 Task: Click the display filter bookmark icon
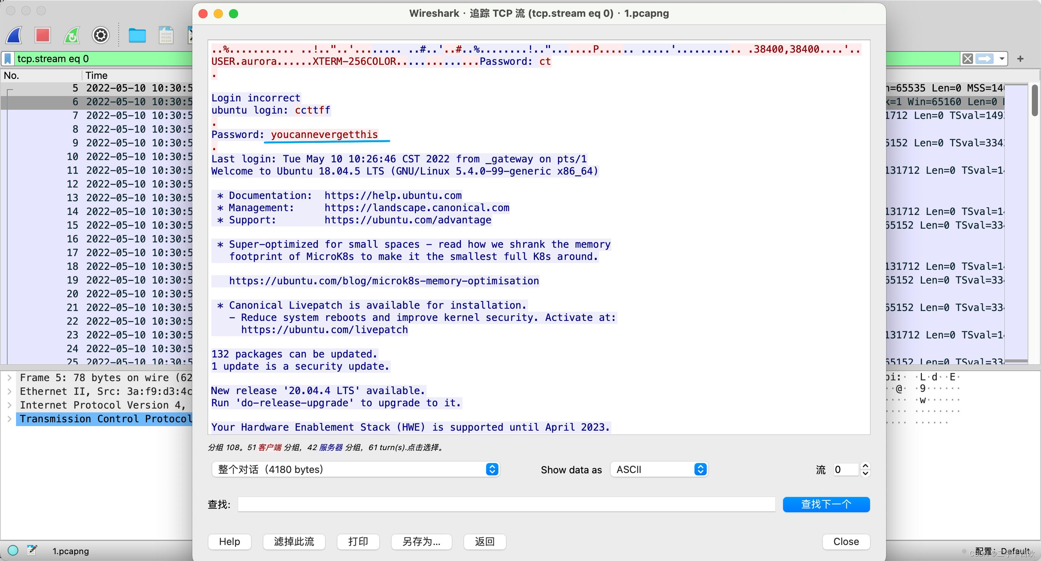point(8,59)
